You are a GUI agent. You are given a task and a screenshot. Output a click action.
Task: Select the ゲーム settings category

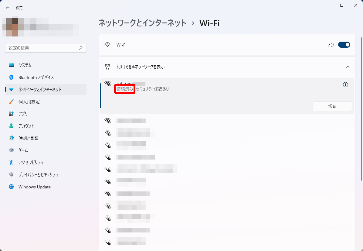(23, 150)
